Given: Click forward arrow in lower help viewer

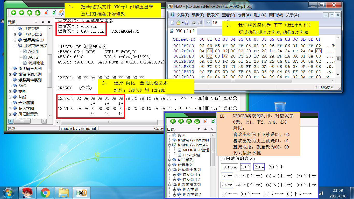Looking at the screenshot, I should [x=181, y=121].
